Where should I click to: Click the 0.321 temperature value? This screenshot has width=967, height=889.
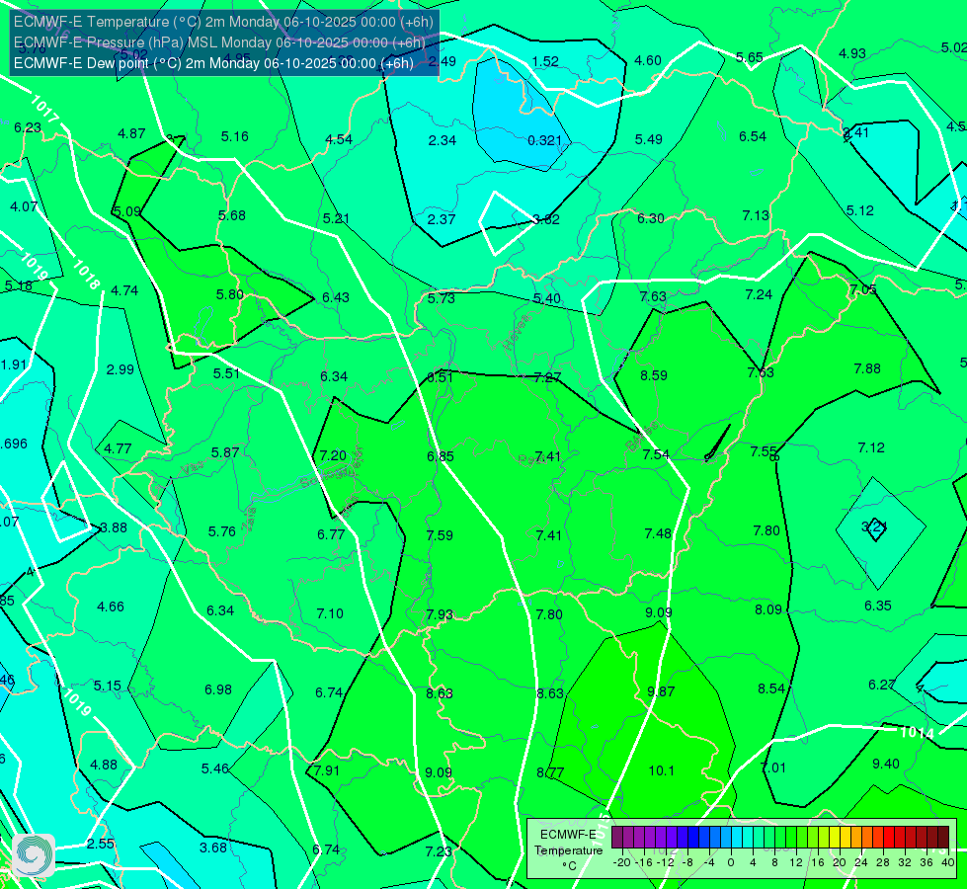(x=544, y=140)
